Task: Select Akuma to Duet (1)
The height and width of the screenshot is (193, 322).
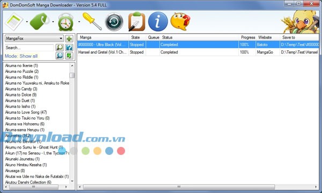Action: [20, 100]
